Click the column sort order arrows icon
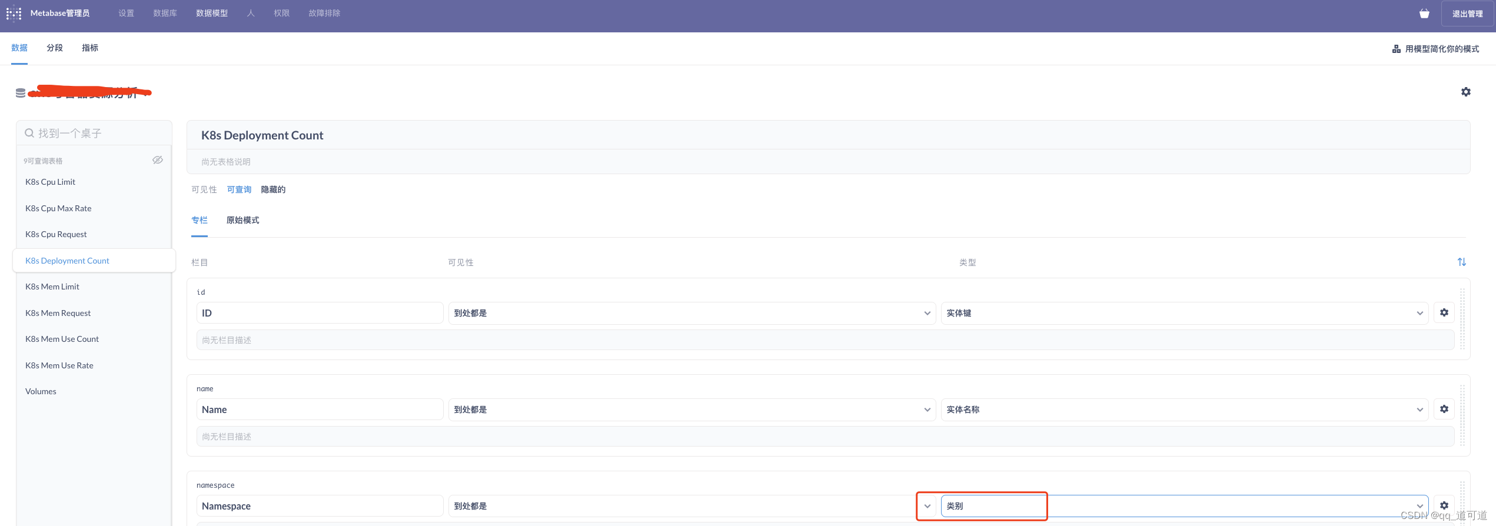This screenshot has height=526, width=1496. (x=1462, y=262)
